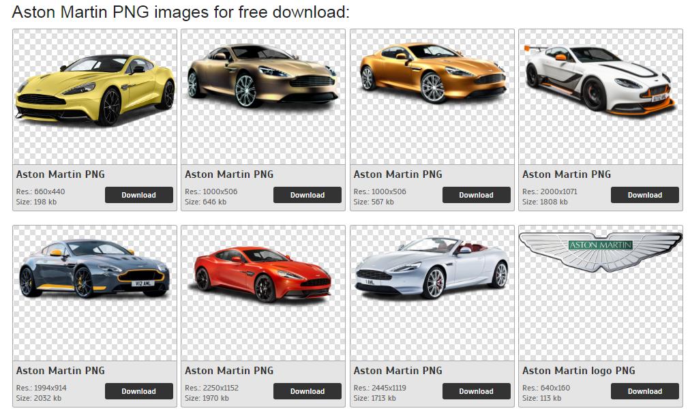The width and height of the screenshot is (690, 413).
Task: Download the 660x440 yellow car image
Action: [x=138, y=195]
